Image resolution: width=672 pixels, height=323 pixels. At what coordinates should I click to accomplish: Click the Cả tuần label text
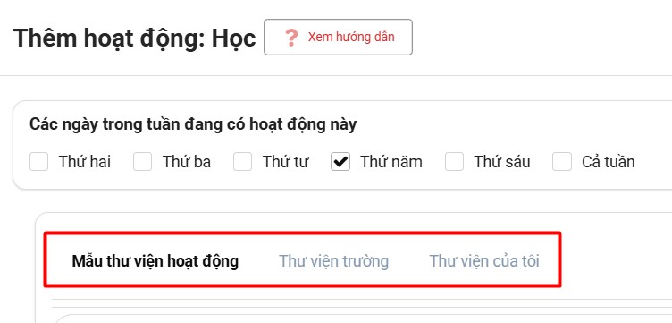click(609, 162)
